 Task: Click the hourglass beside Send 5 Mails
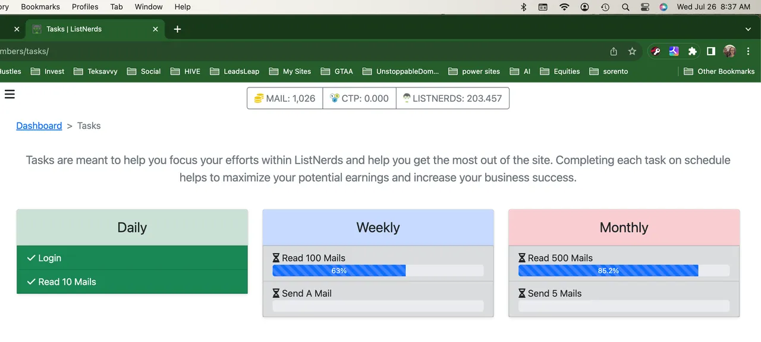(522, 293)
